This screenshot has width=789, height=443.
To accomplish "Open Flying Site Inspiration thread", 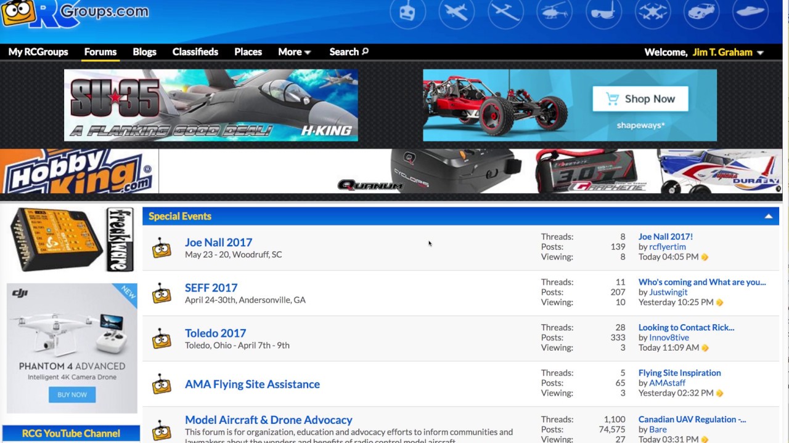I will [679, 373].
